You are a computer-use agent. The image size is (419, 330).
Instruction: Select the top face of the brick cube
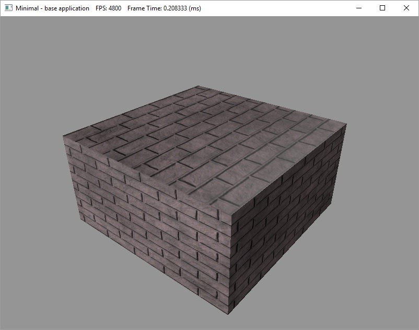(209, 146)
